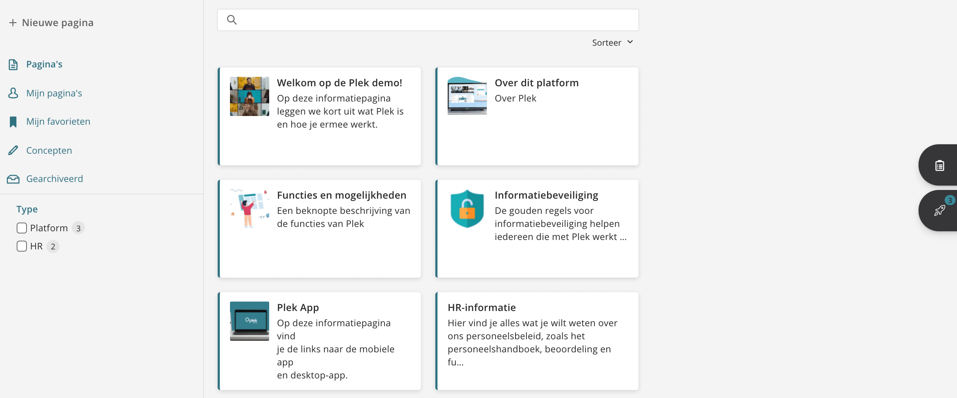Open the 'Plek App' title
The image size is (957, 398).
(x=298, y=308)
